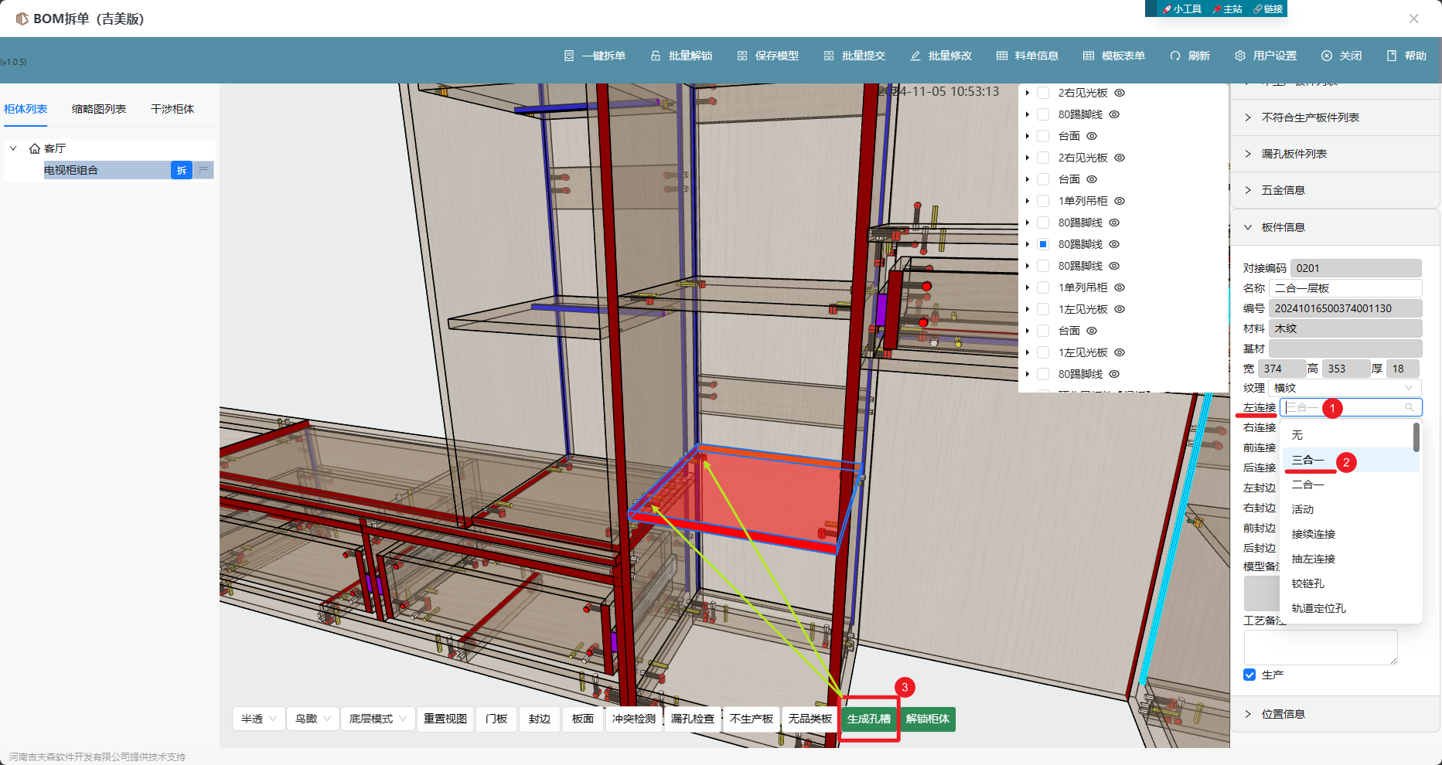Click the 生成孔槽 button
Image resolution: width=1442 pixels, height=765 pixels.
click(x=869, y=719)
